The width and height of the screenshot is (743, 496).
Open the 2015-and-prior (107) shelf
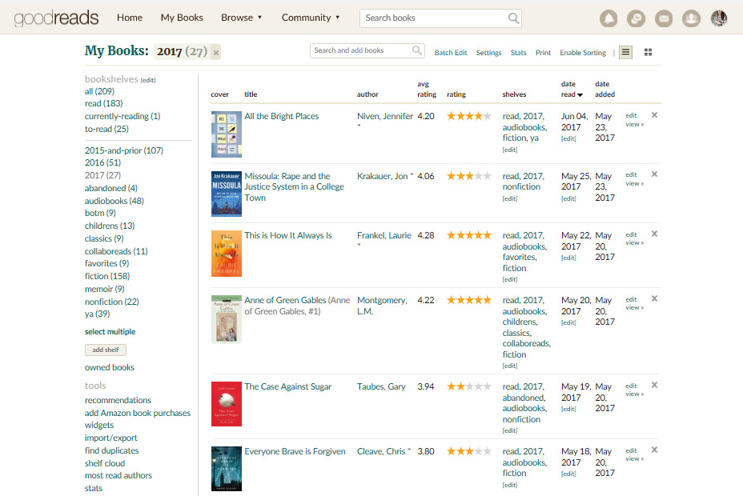click(124, 150)
